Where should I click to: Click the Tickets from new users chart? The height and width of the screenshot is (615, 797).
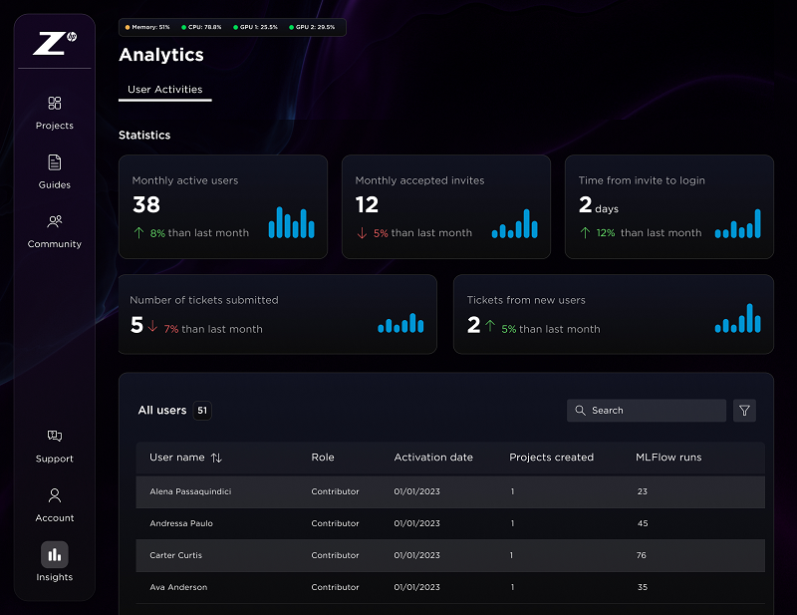tap(737, 318)
